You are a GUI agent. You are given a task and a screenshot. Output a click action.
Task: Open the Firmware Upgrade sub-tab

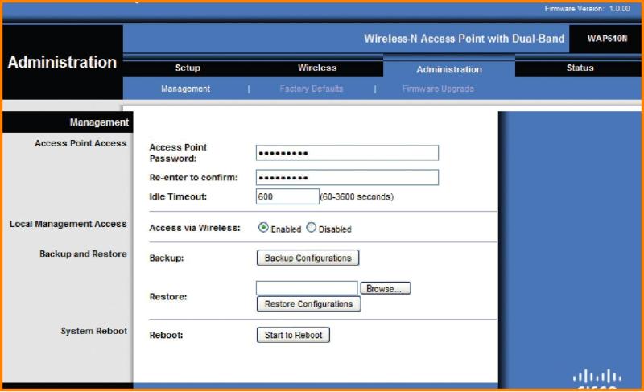[438, 89]
